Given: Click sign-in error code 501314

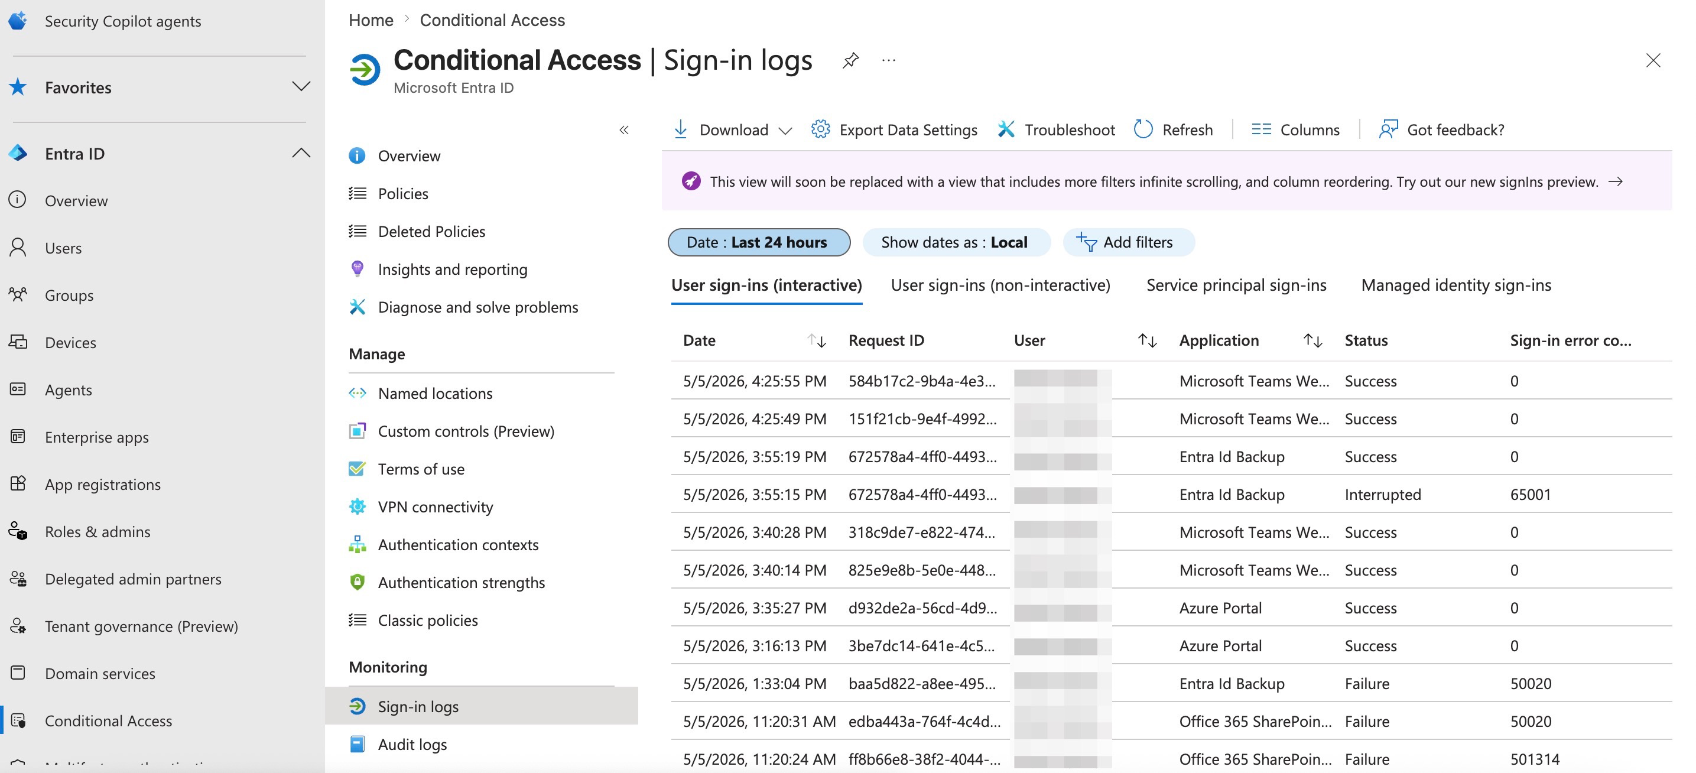Looking at the screenshot, I should (1535, 759).
